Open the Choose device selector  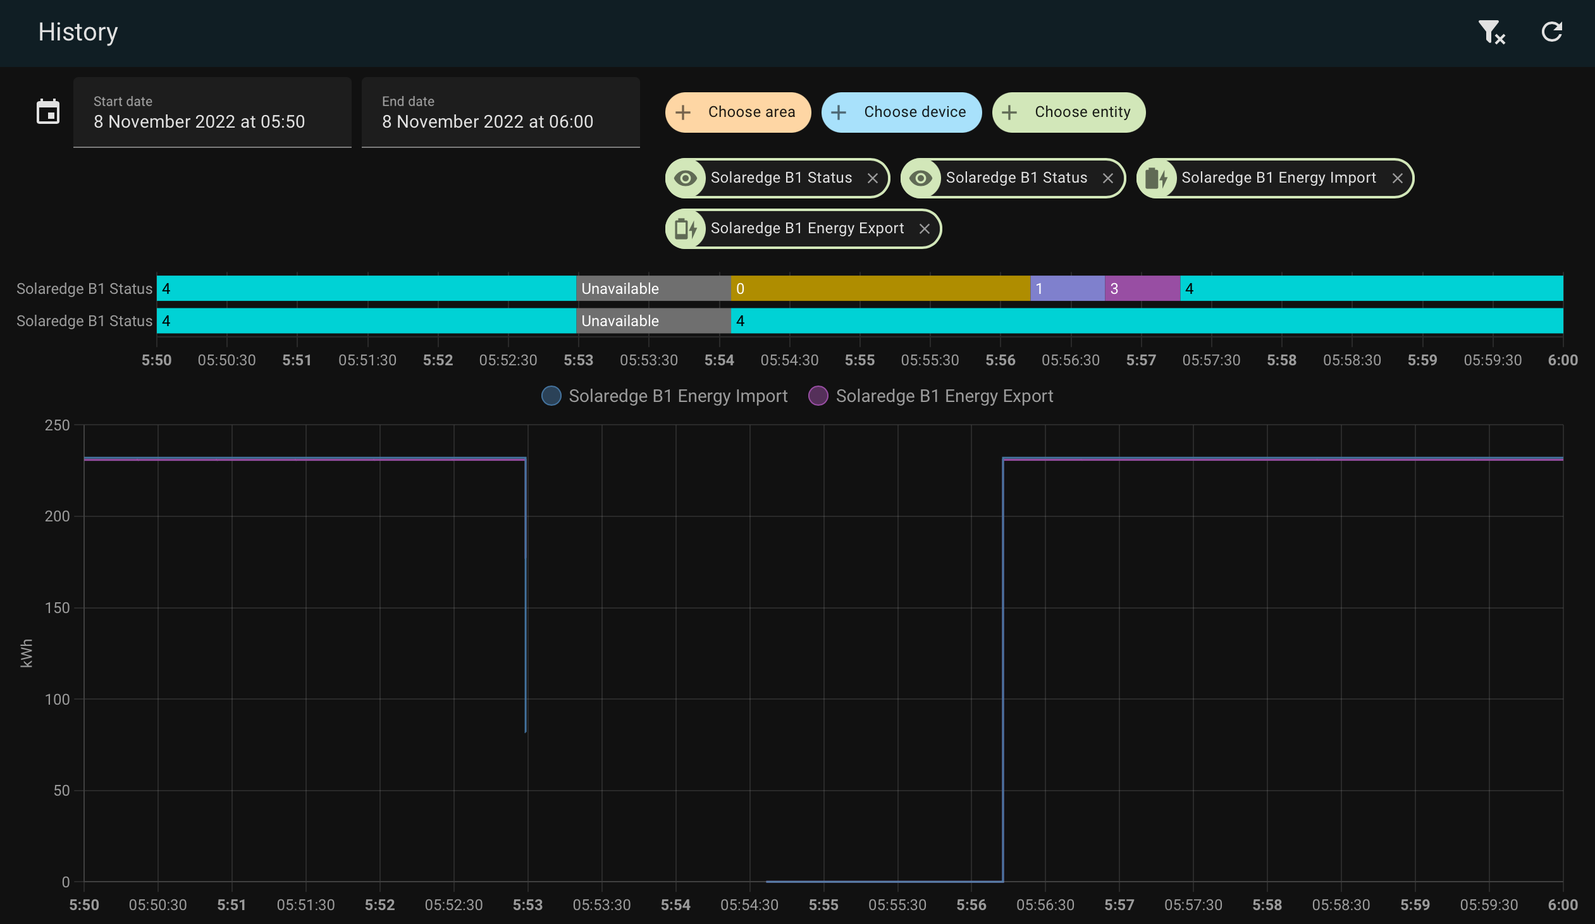(x=901, y=112)
